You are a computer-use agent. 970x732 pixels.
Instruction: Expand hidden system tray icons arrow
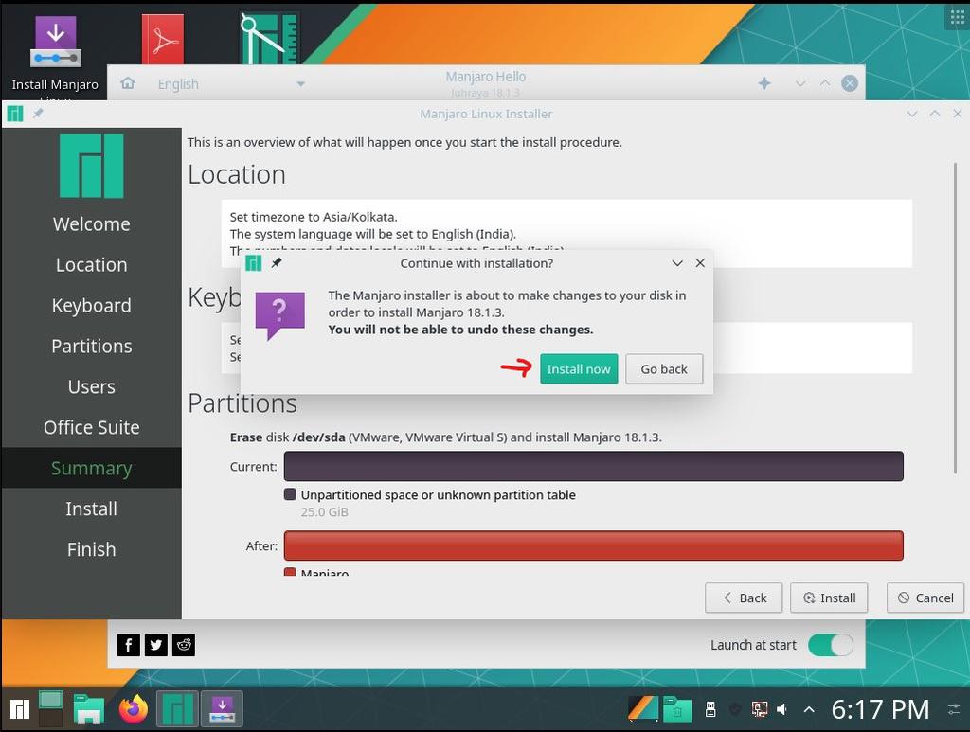click(809, 709)
